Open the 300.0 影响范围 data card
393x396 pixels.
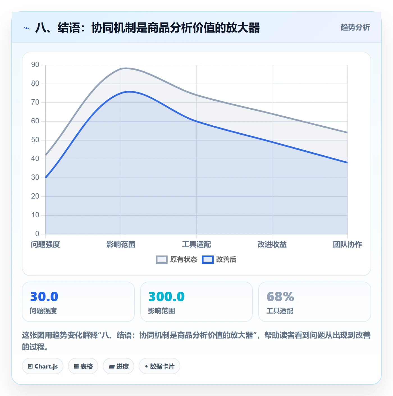pyautogui.click(x=196, y=302)
